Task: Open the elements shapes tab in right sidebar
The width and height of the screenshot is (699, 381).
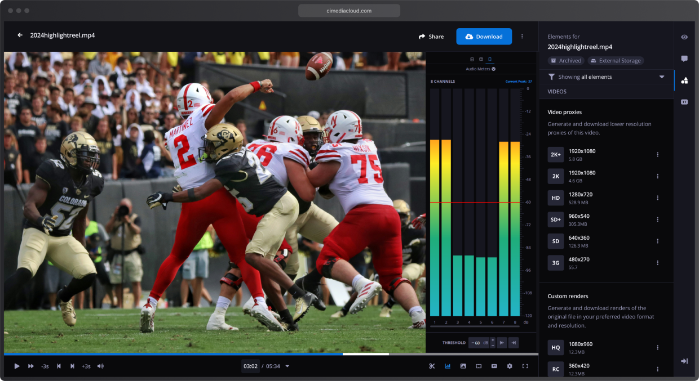Action: (684, 80)
